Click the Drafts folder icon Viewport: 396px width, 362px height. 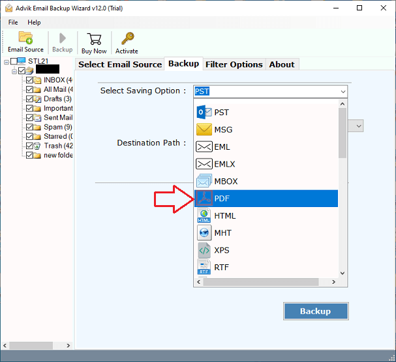[x=37, y=99]
